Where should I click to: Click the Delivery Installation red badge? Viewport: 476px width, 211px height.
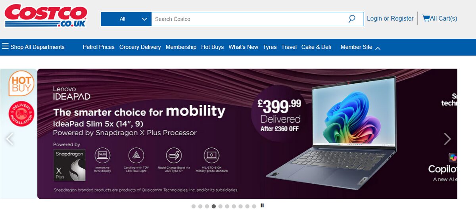pyautogui.click(x=21, y=114)
